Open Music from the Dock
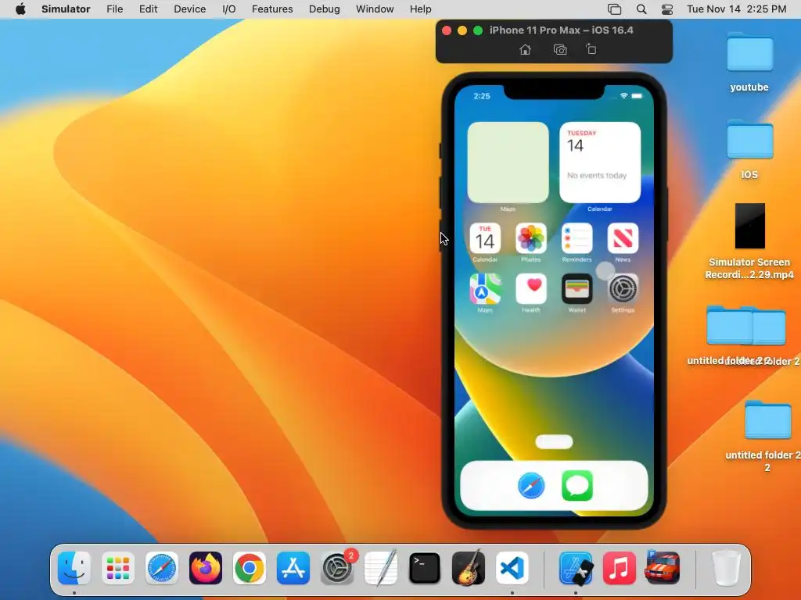Screen dimensions: 801x600 (x=620, y=568)
